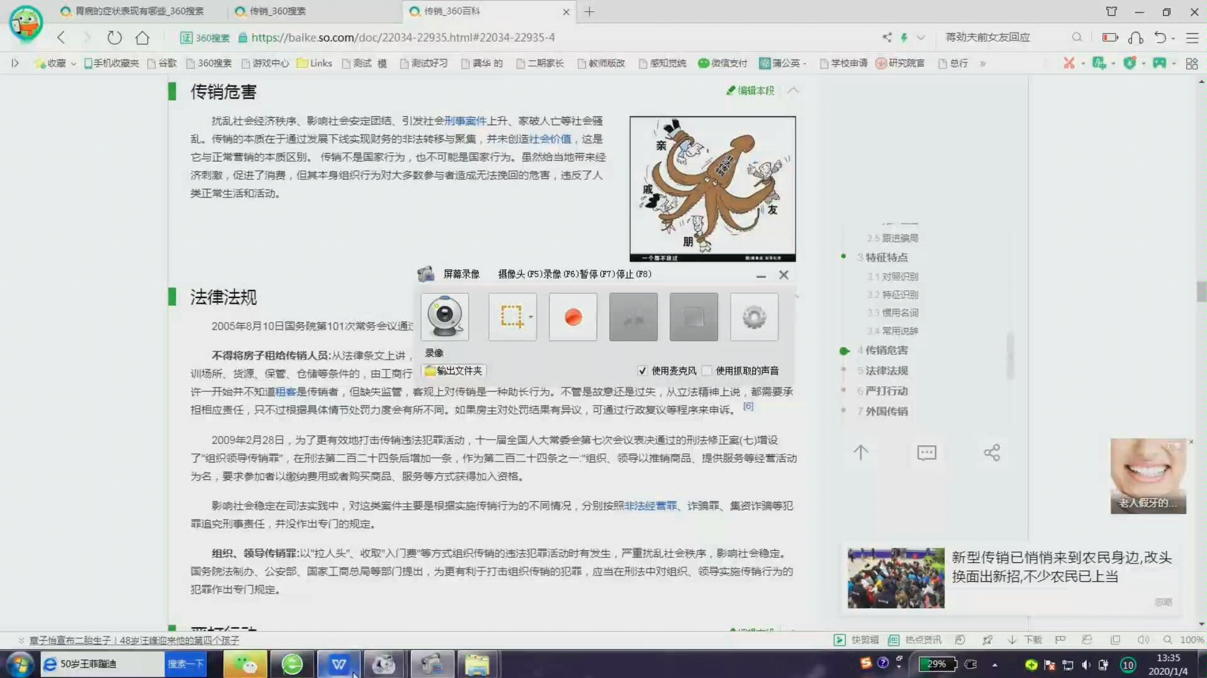
Task: Open 热点资讯 in status bar
Action: [915, 640]
